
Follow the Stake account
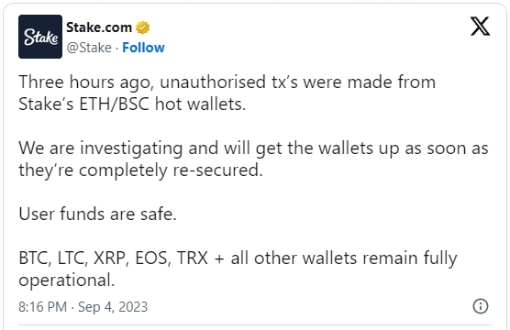tap(143, 48)
